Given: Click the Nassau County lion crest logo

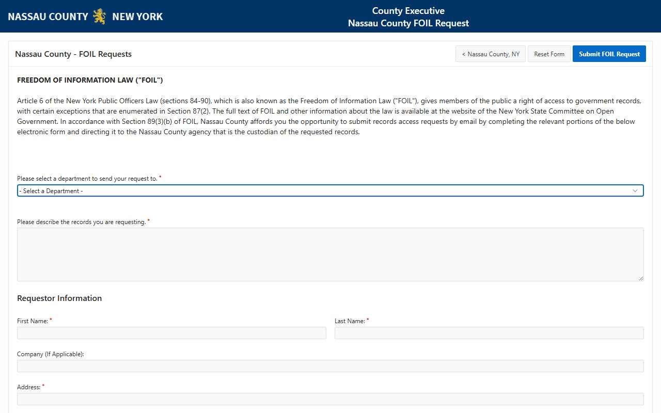Looking at the screenshot, I should tap(99, 17).
